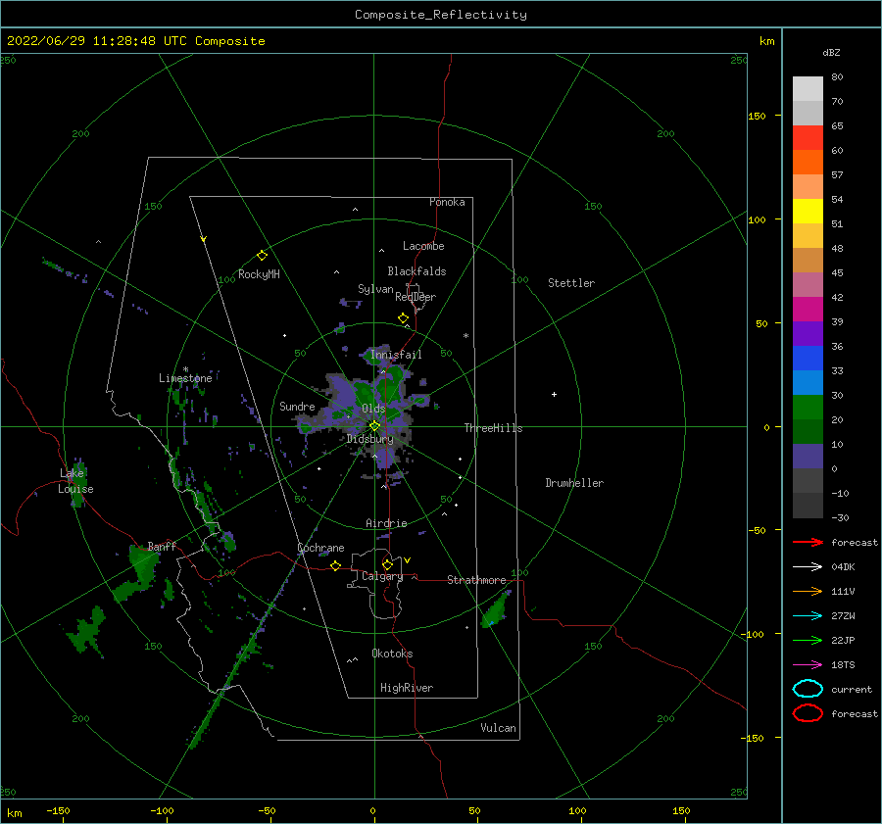Viewport: 882px width, 824px height.
Task: Pick the red 60-65 dBZ swatch
Action: tap(808, 138)
